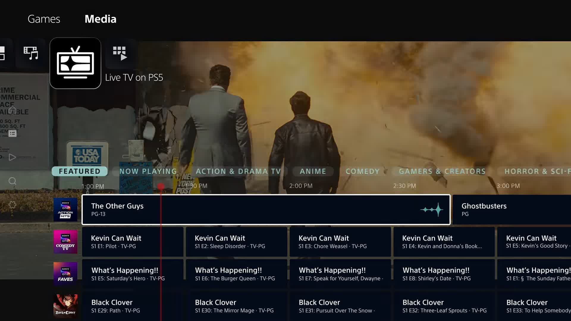Open What's Happening!! S1 E5 Saturday's Hero

pyautogui.click(x=133, y=274)
